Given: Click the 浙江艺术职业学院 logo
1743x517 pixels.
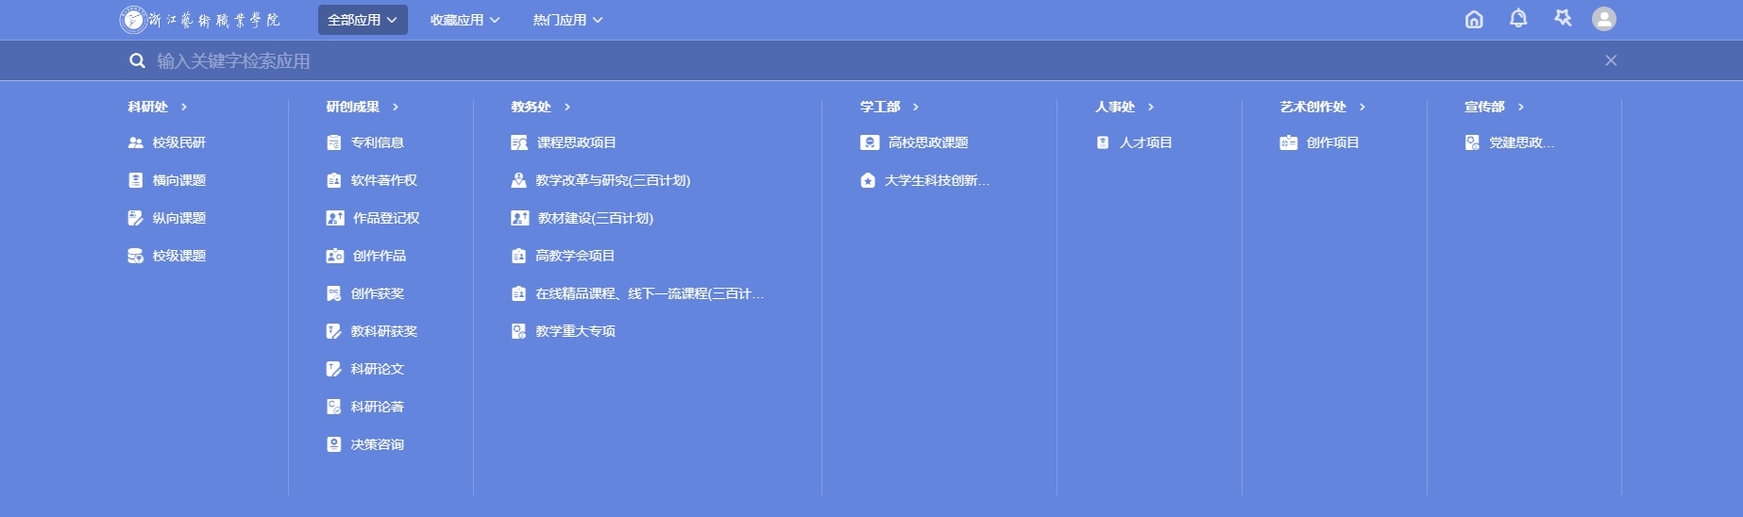Looking at the screenshot, I should click(x=200, y=20).
